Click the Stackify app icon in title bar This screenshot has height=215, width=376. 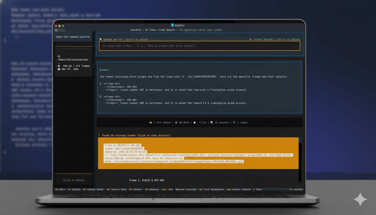[172, 25]
